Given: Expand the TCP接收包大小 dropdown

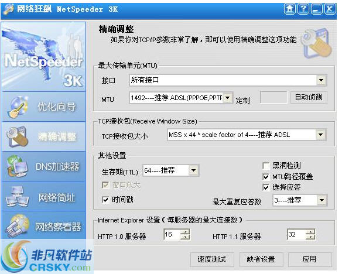Looking at the screenshot, I should [x=321, y=135].
